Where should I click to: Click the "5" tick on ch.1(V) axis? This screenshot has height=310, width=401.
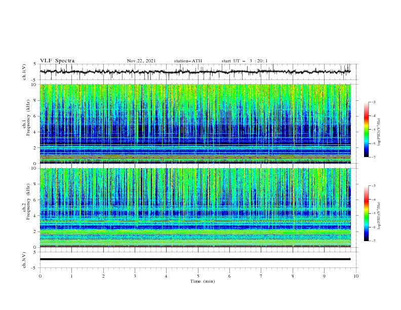(35, 64)
